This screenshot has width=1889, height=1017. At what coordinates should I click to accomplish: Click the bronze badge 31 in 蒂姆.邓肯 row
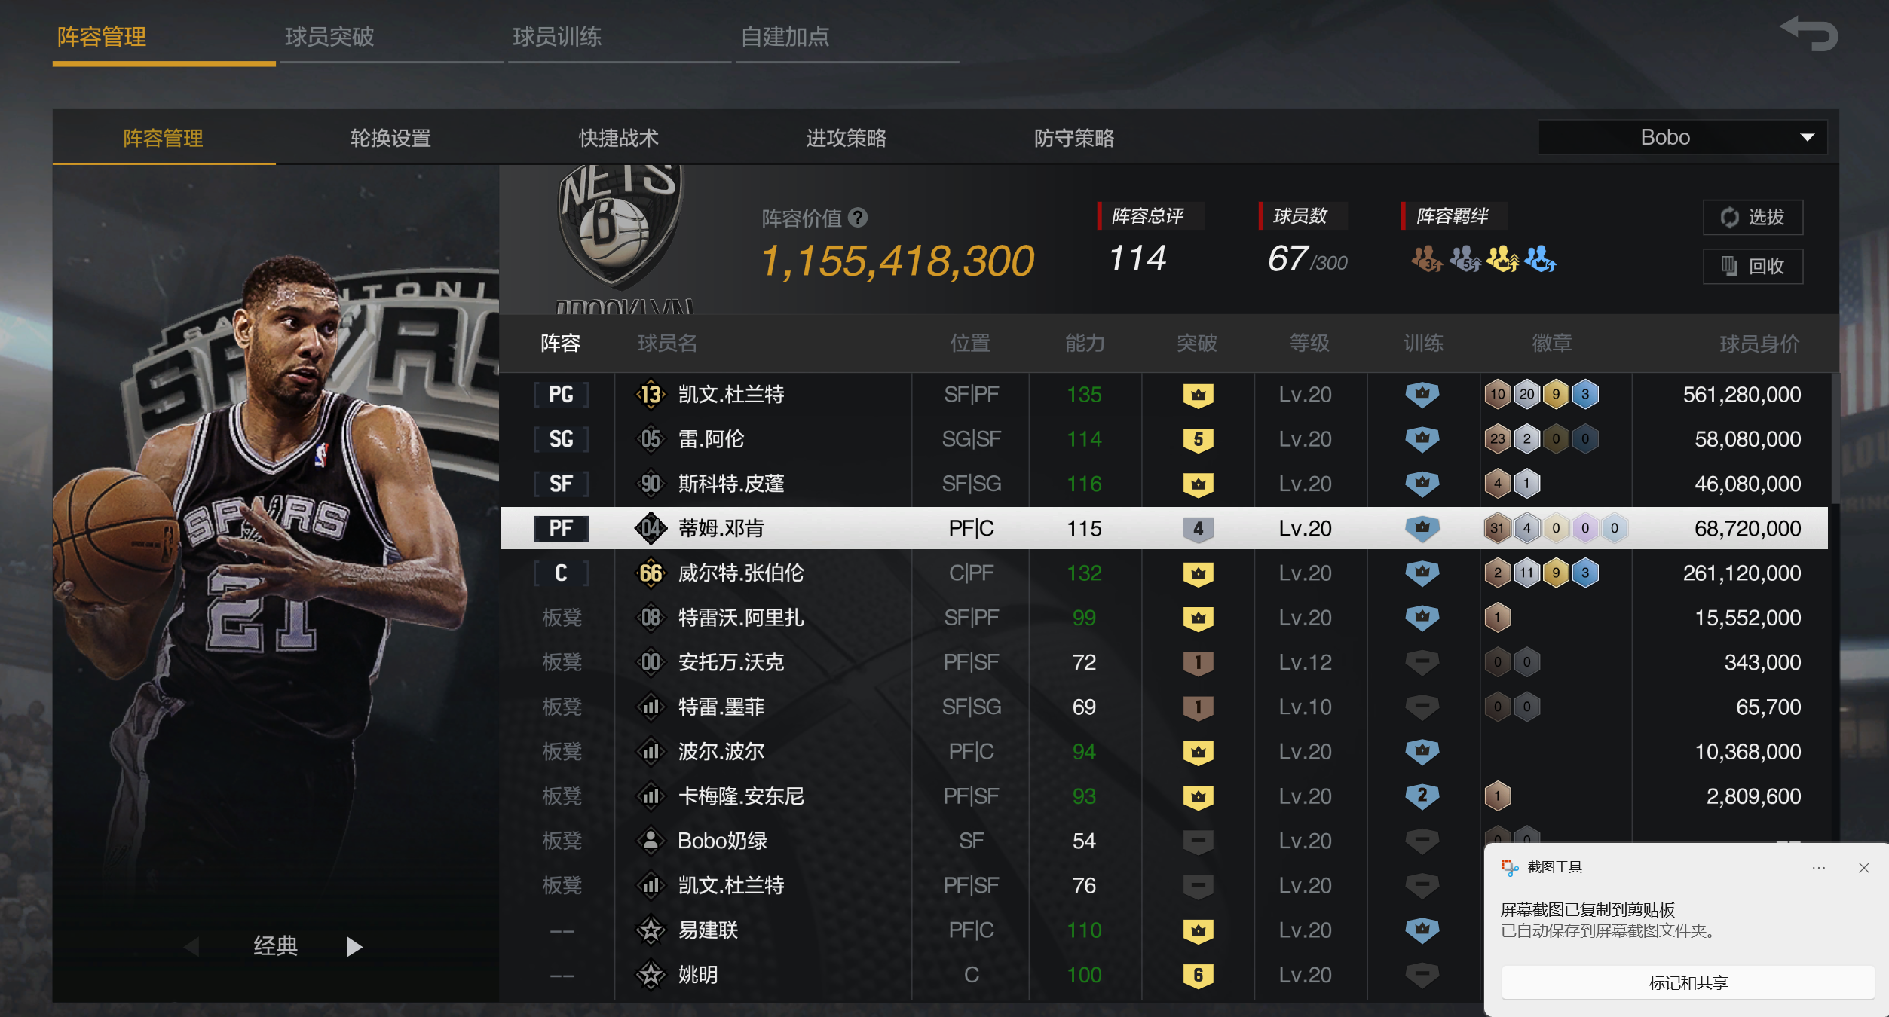point(1497,528)
